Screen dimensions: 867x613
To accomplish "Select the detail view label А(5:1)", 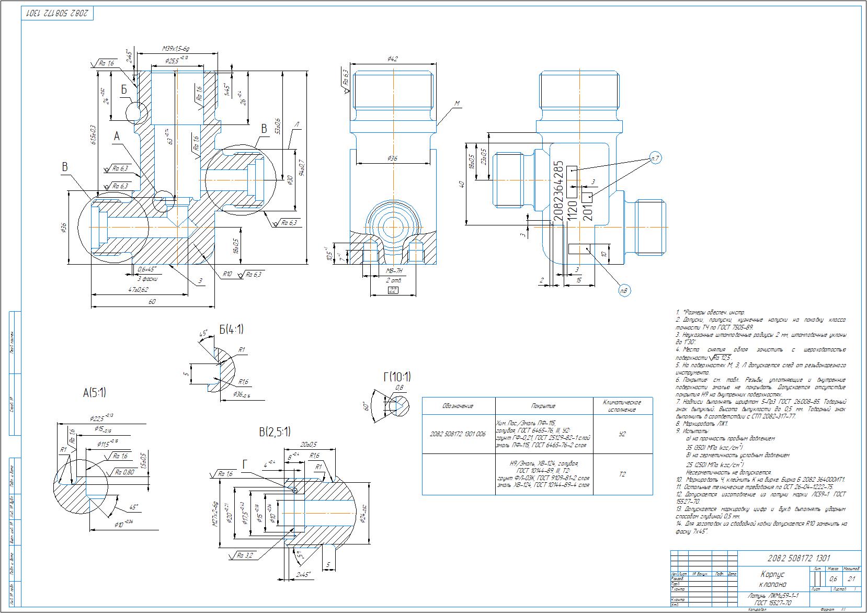I will [94, 392].
